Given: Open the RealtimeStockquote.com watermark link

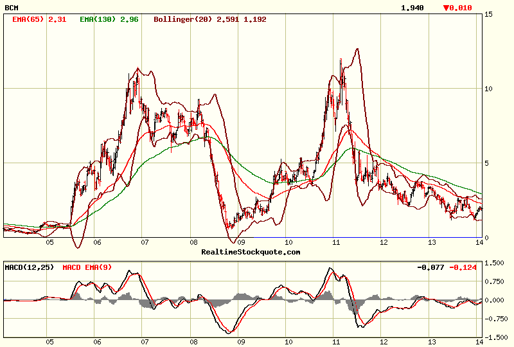Looking at the screenshot, I should pos(251,252).
